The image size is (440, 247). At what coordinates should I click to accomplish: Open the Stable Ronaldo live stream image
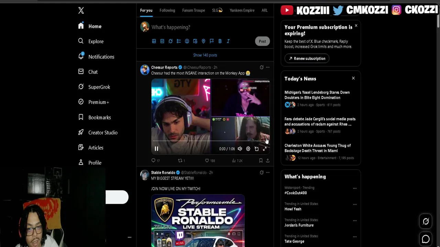point(198,221)
